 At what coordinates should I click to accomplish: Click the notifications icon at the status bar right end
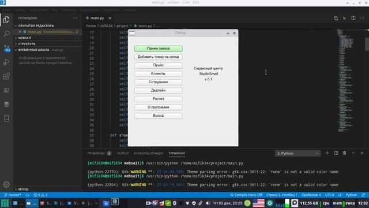tap(364, 195)
